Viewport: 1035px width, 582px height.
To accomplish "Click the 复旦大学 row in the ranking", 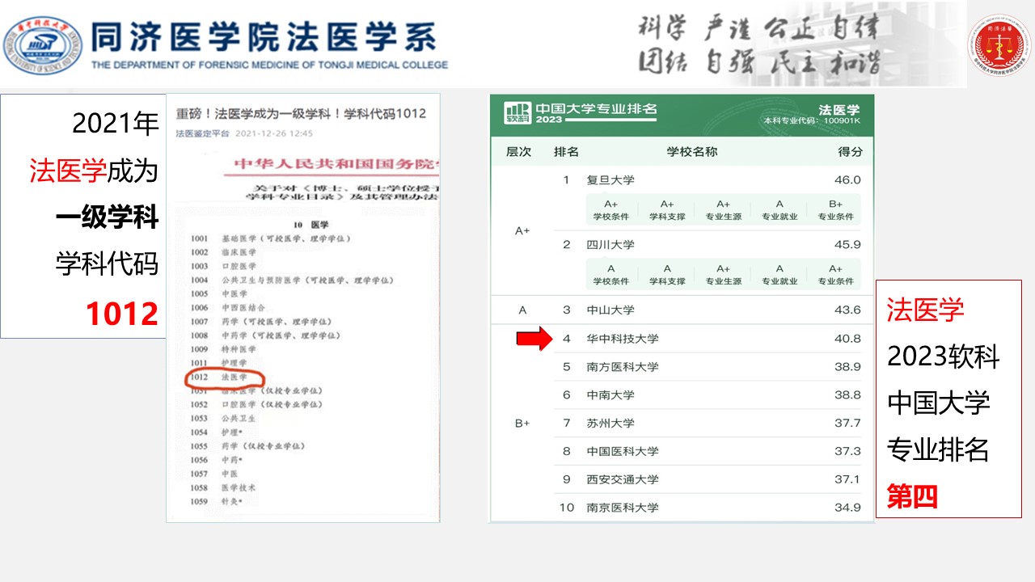I will coord(610,180).
